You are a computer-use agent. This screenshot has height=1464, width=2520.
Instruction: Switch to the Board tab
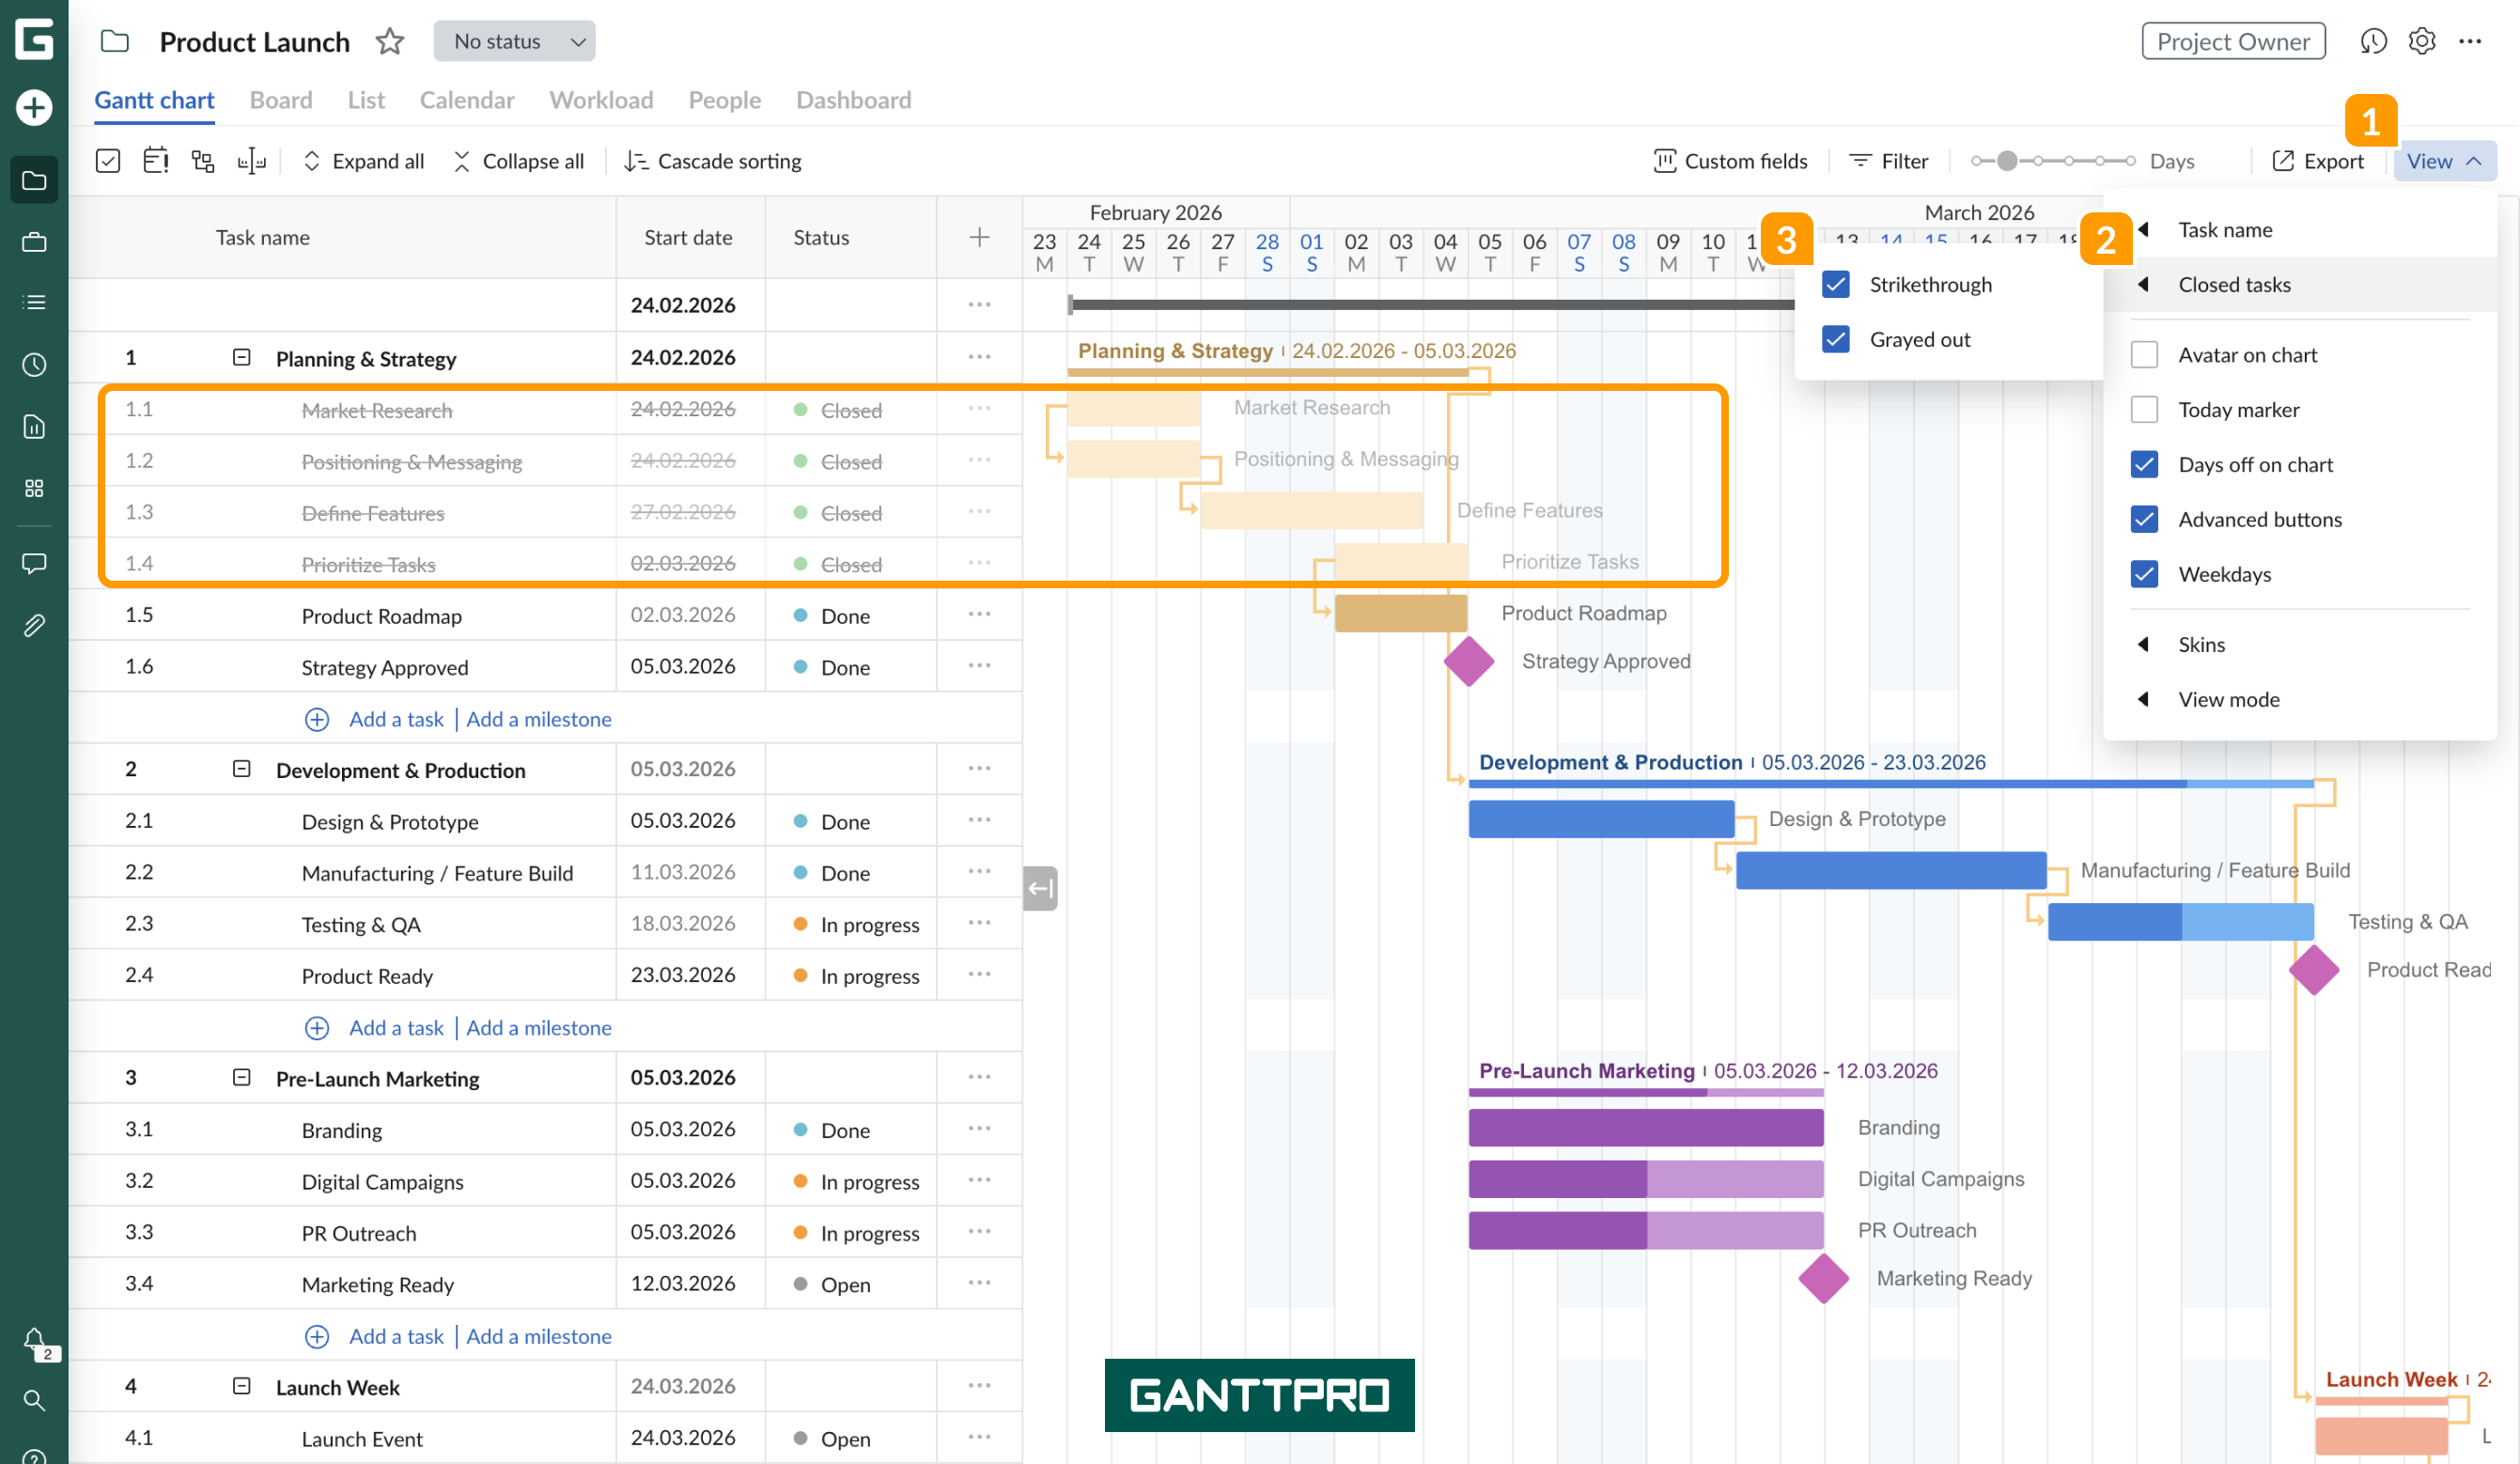(280, 100)
